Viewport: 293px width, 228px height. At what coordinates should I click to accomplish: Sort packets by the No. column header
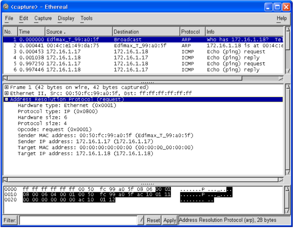(x=10, y=31)
